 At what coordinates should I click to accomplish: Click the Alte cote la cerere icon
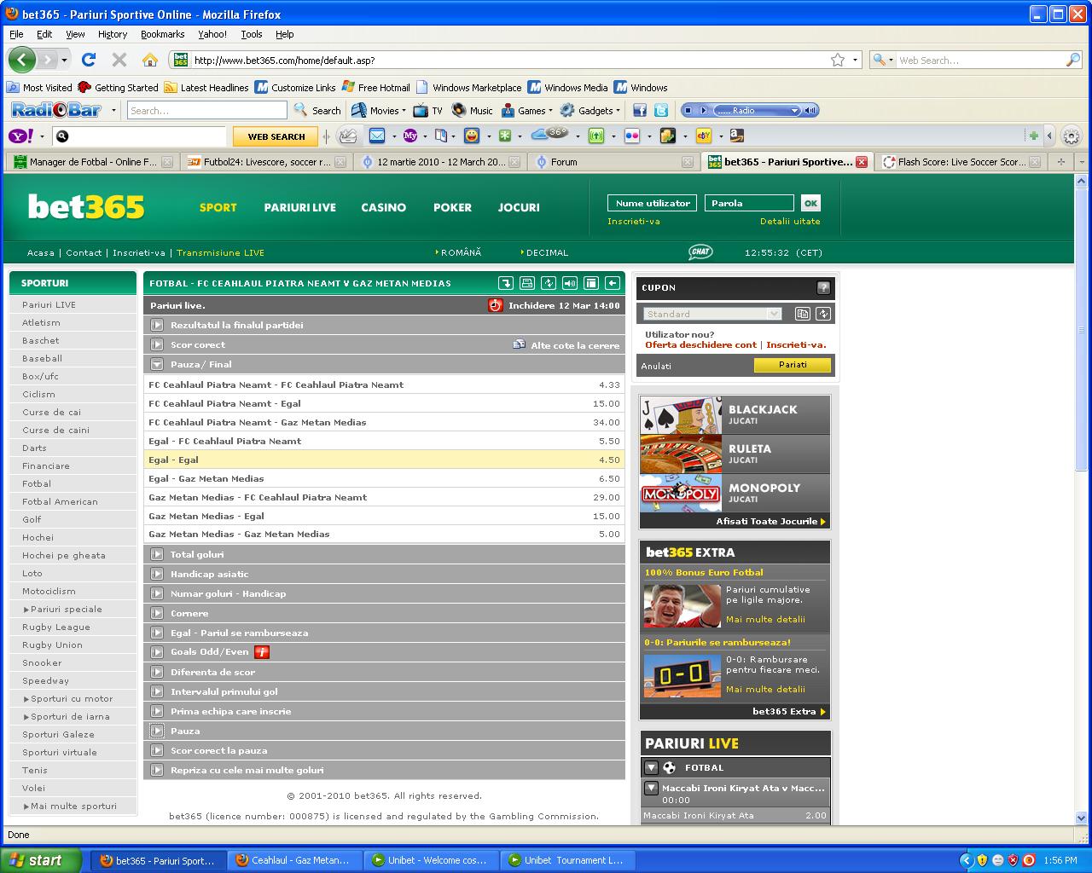519,344
